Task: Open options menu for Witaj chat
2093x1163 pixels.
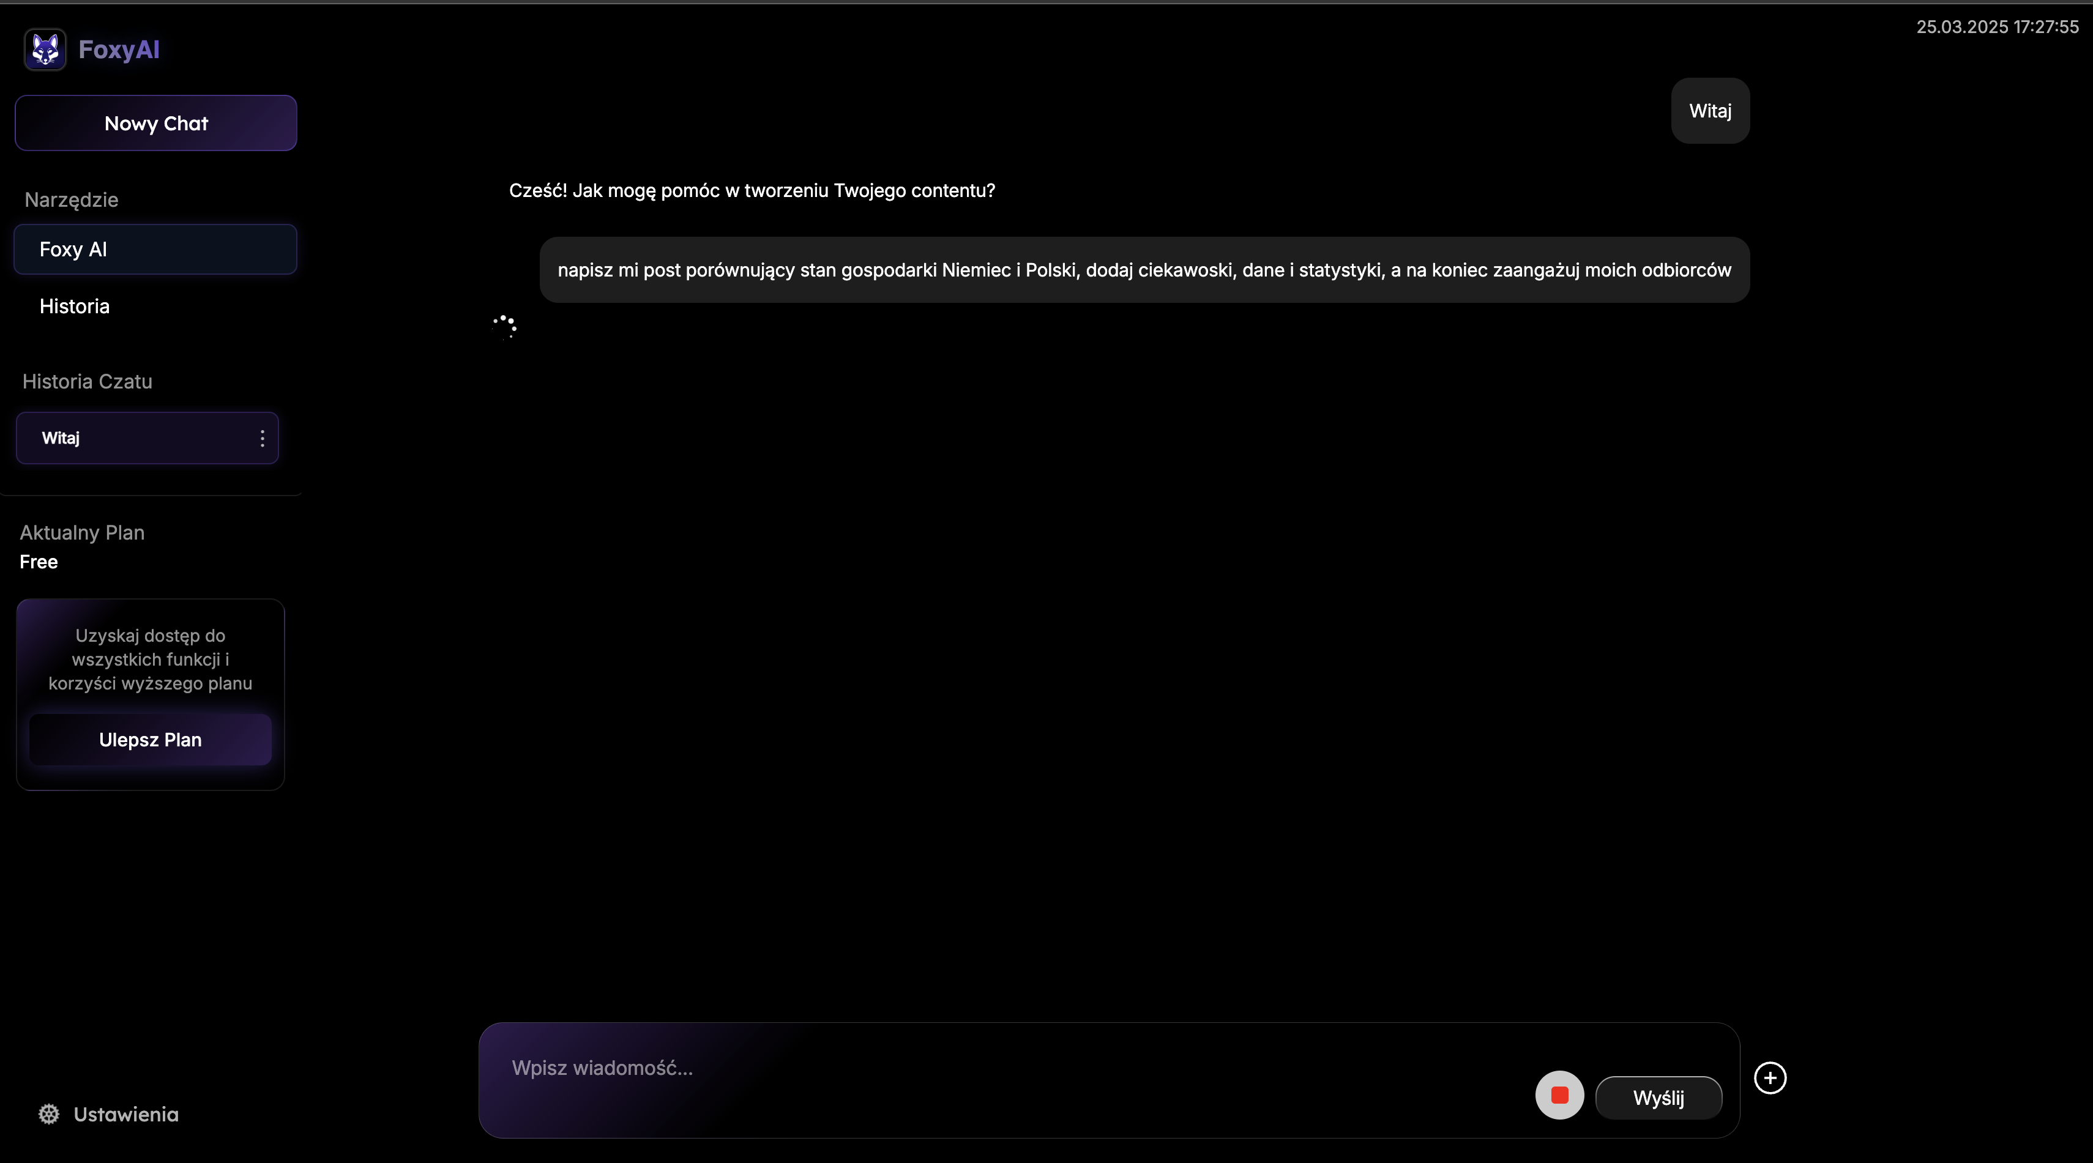Action: coord(262,439)
